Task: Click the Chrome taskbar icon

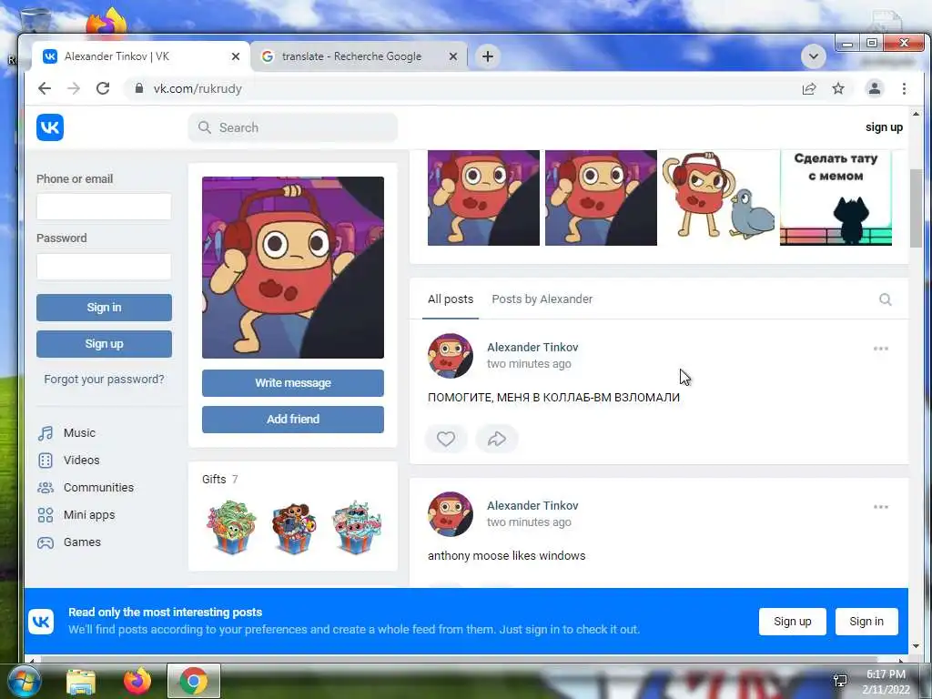Action: pos(194,681)
